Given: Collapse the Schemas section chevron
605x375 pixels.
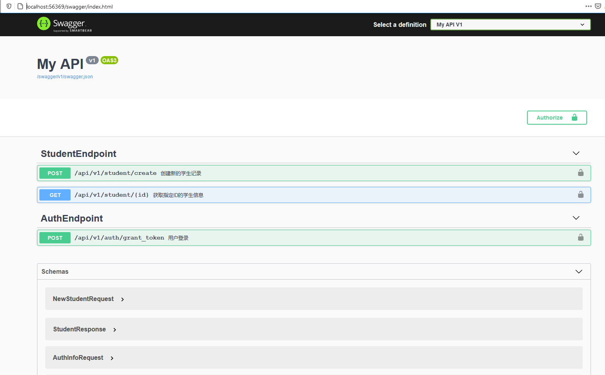Looking at the screenshot, I should (x=579, y=271).
